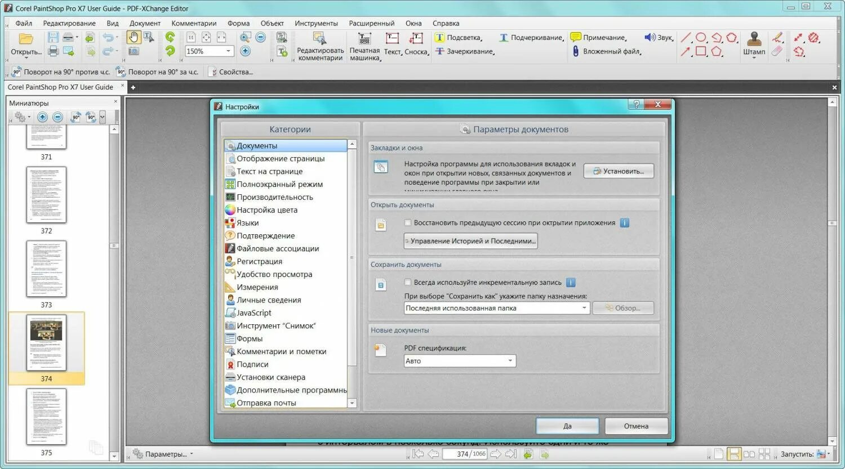
Task: Enable restoring previous session on startup
Action: [x=408, y=222]
